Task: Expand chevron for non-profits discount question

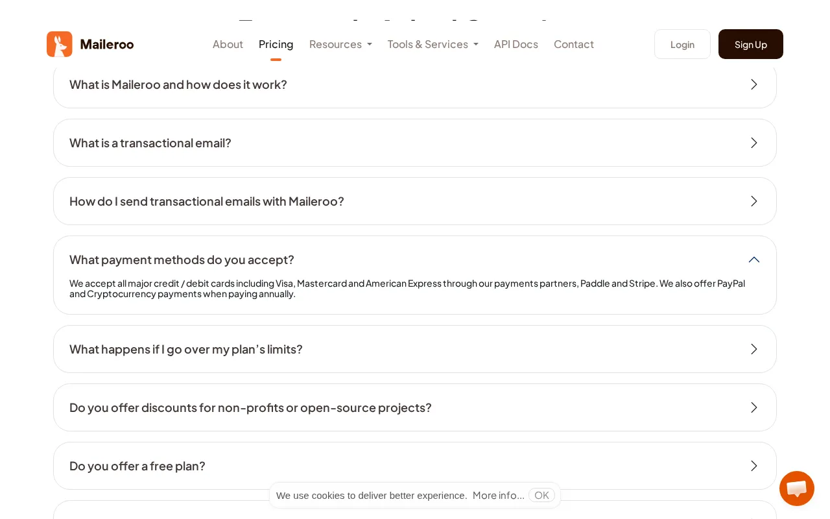Action: point(754,407)
